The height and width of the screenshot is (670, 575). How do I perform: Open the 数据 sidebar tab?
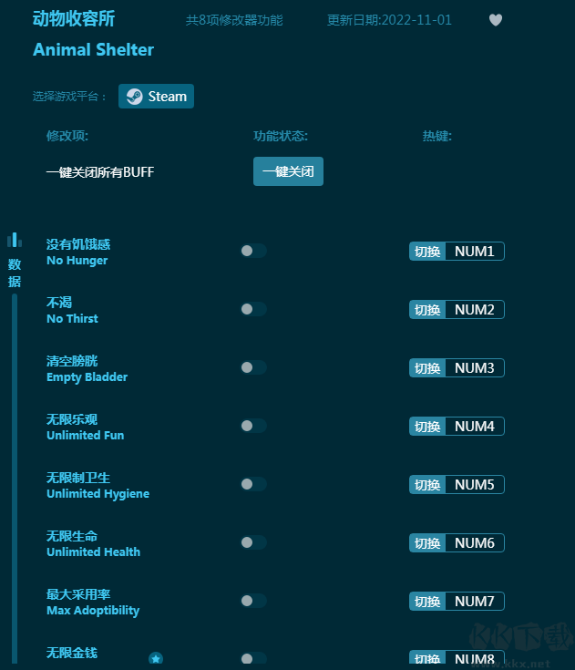click(x=15, y=273)
